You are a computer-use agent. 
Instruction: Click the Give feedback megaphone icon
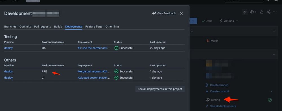[x=154, y=13]
